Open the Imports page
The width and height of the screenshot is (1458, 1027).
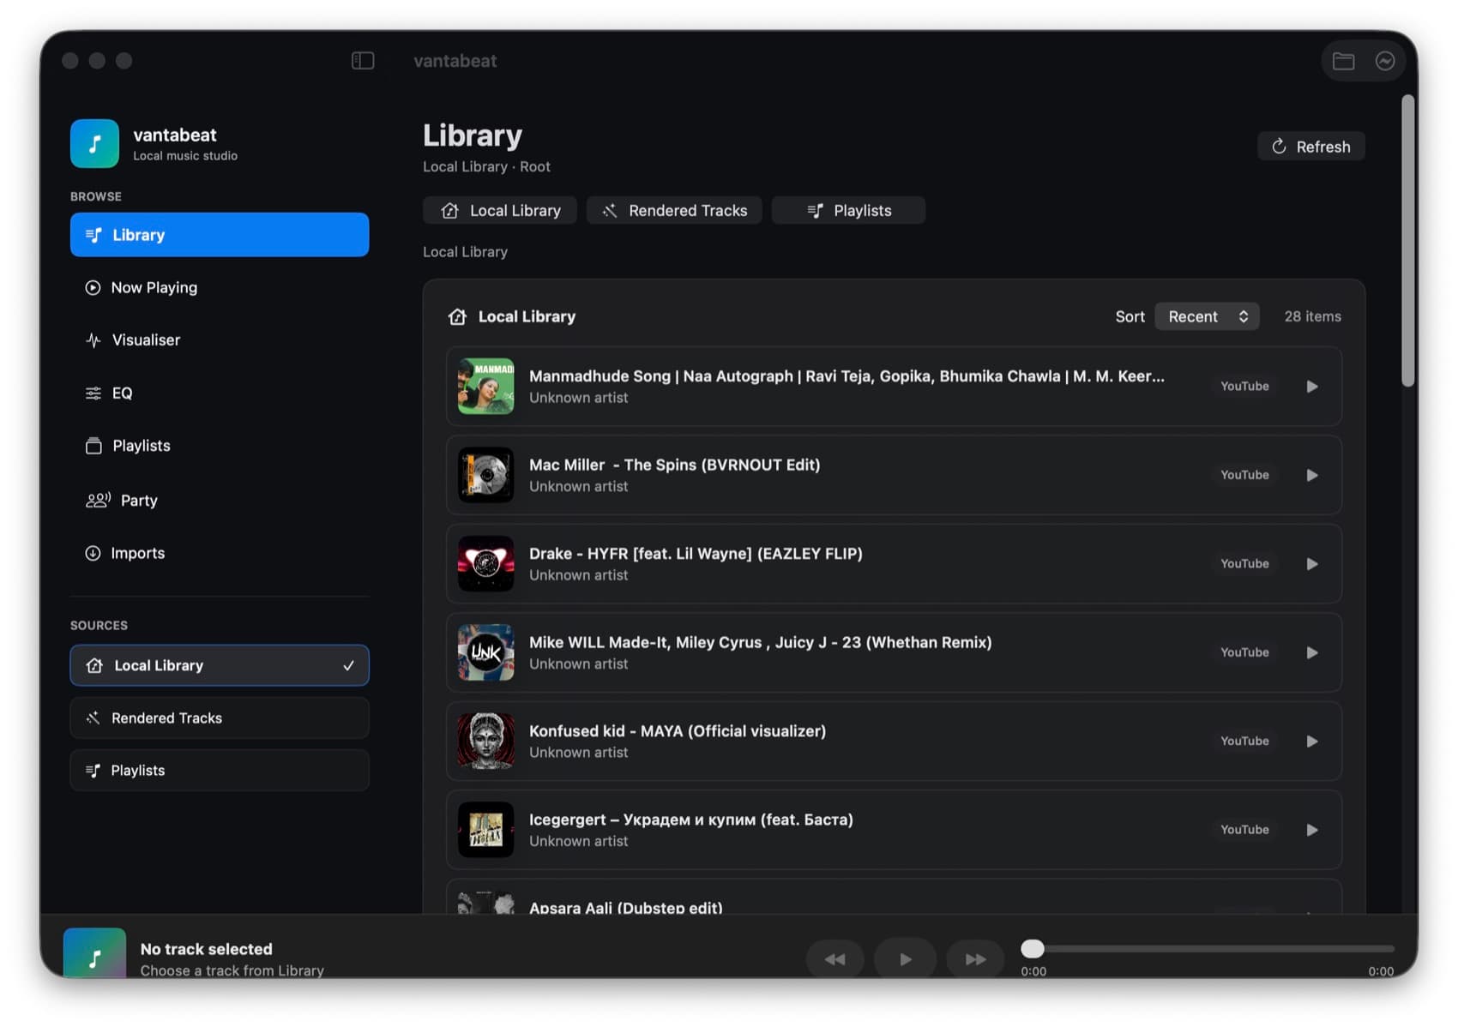click(x=220, y=554)
